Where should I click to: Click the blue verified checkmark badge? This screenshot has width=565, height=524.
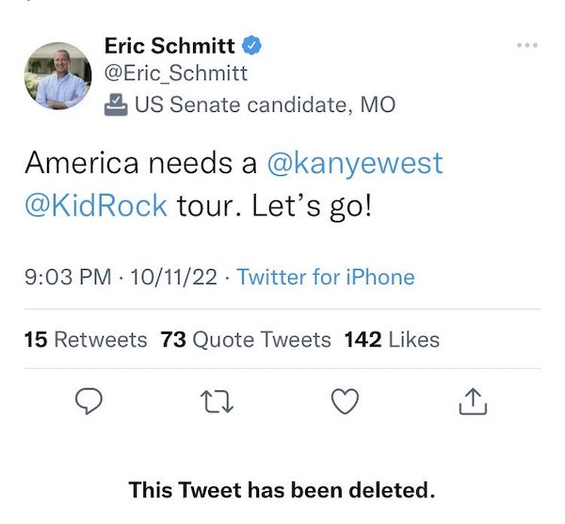coord(253,44)
